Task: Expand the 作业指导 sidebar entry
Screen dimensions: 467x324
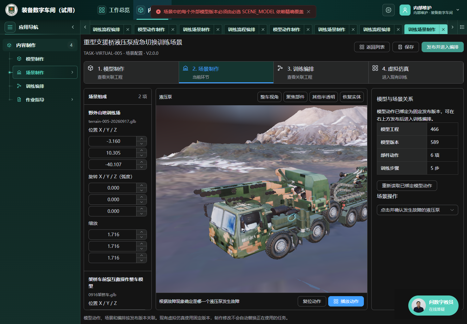Action: click(45, 100)
